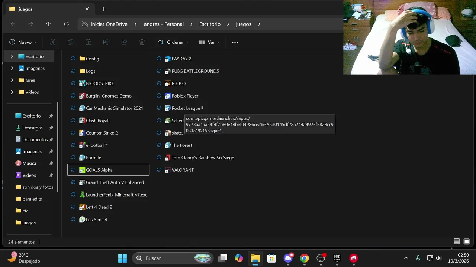Select the Counter-Strike 2 shortcut

coord(99,133)
